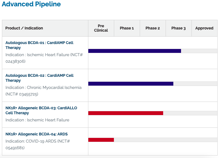Screen dimensions: 219x158
Task: Click the Ischemic Heart Failure NCT# 02438306 text
Action: point(44,58)
